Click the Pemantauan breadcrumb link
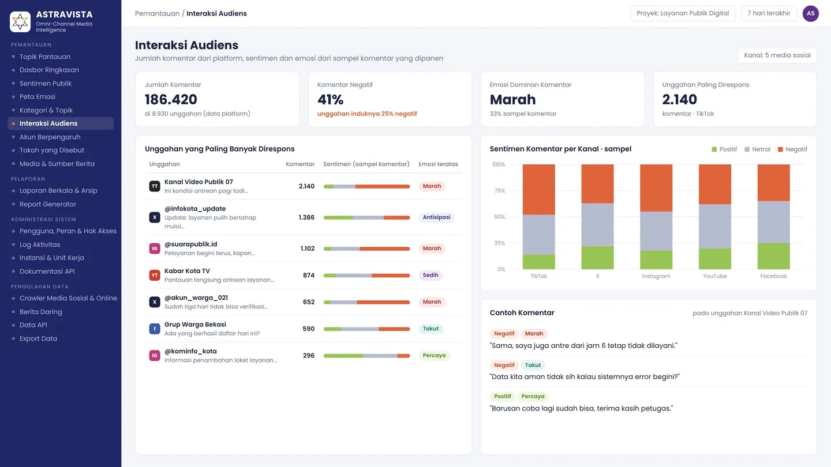Image resolution: width=831 pixels, height=467 pixels. pyautogui.click(x=157, y=13)
